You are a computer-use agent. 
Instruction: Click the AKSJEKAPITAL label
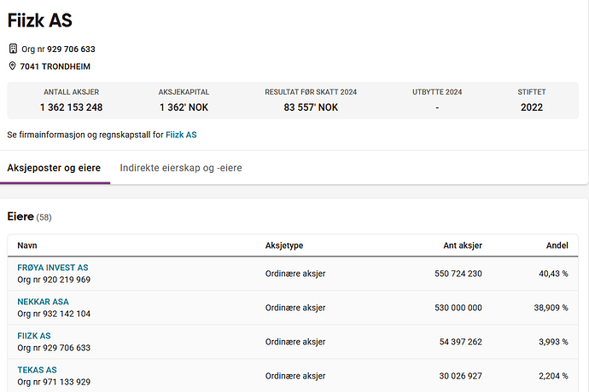184,92
